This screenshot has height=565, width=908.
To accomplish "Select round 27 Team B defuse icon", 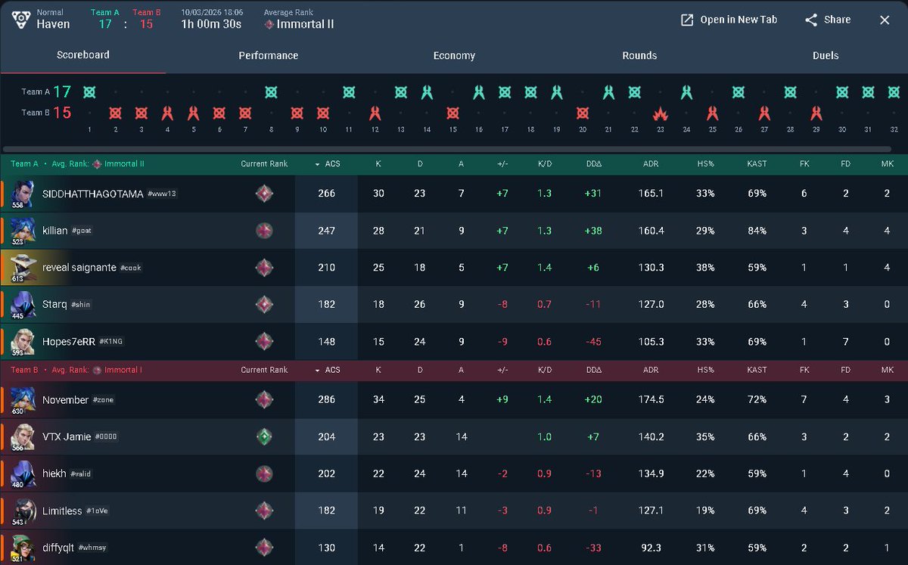I will pyautogui.click(x=764, y=113).
